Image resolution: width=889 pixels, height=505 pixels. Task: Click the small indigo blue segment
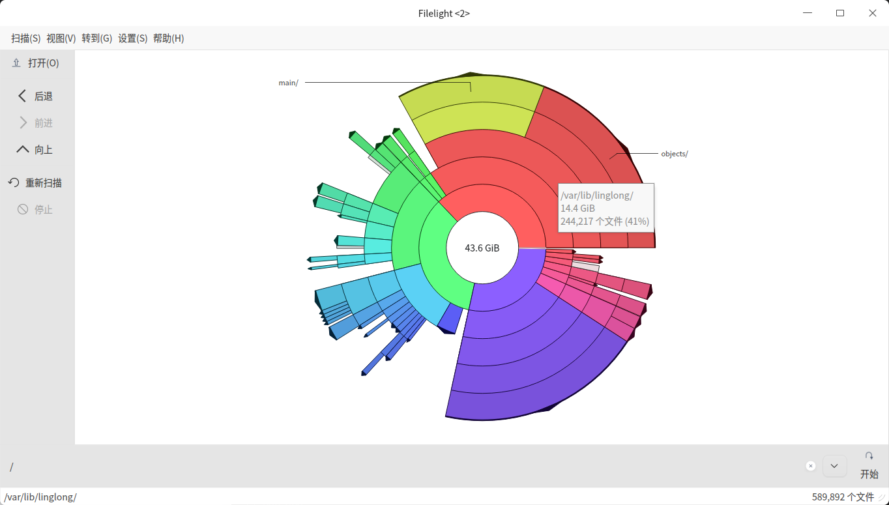coord(450,319)
